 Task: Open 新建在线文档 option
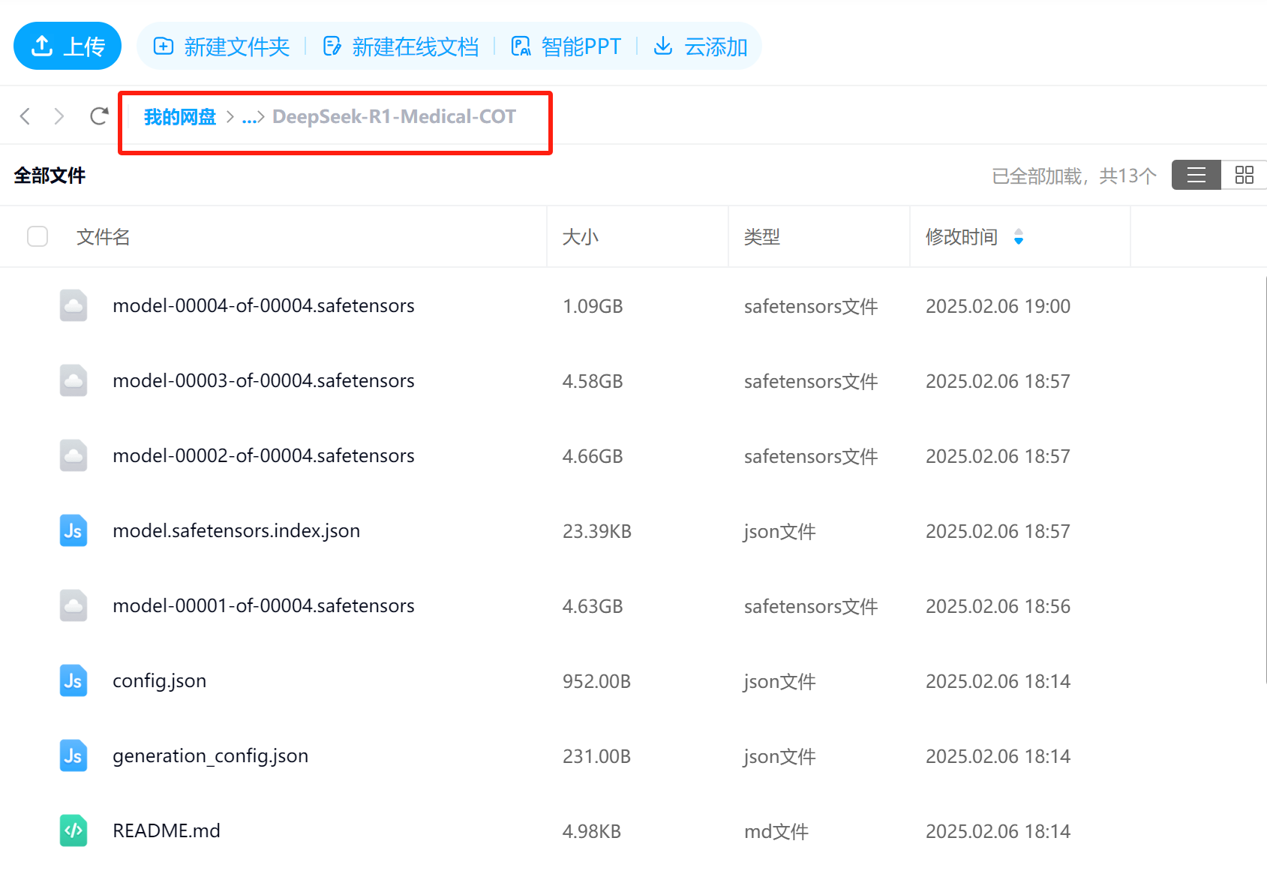tap(401, 47)
